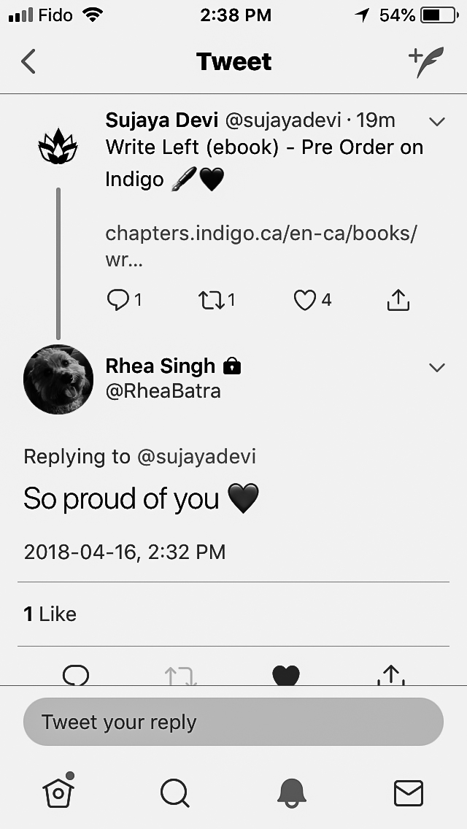Expand options chevron on Sujaya Devi's tweet
Viewport: 467px width, 829px height.
tap(436, 122)
